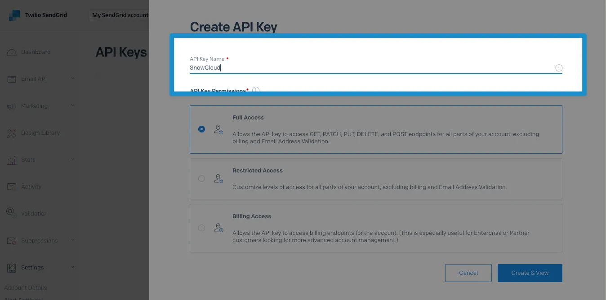Image resolution: width=606 pixels, height=300 pixels.
Task: Open Account Details under Settings
Action: (26, 287)
